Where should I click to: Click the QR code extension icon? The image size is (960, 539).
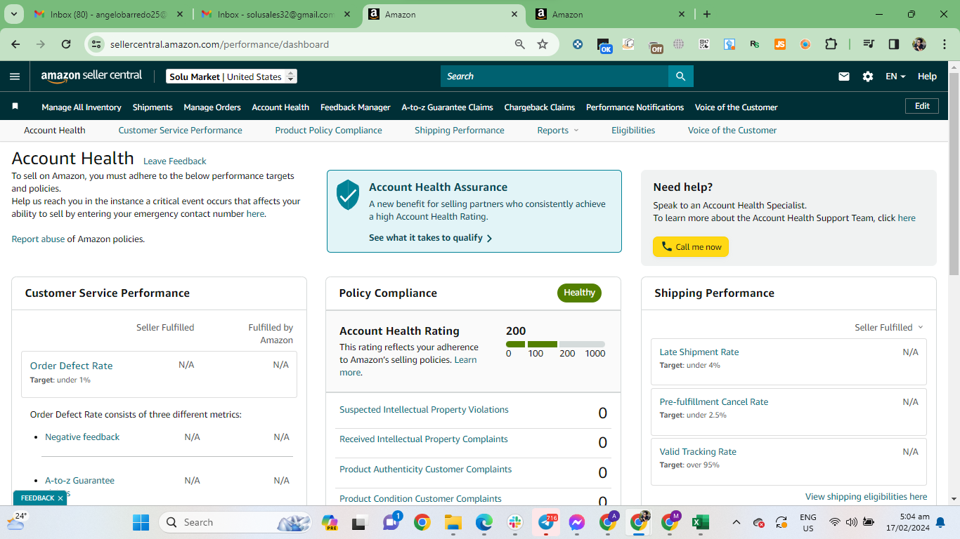click(704, 44)
